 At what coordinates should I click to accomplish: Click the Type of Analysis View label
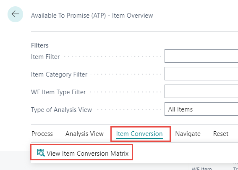click(x=61, y=110)
